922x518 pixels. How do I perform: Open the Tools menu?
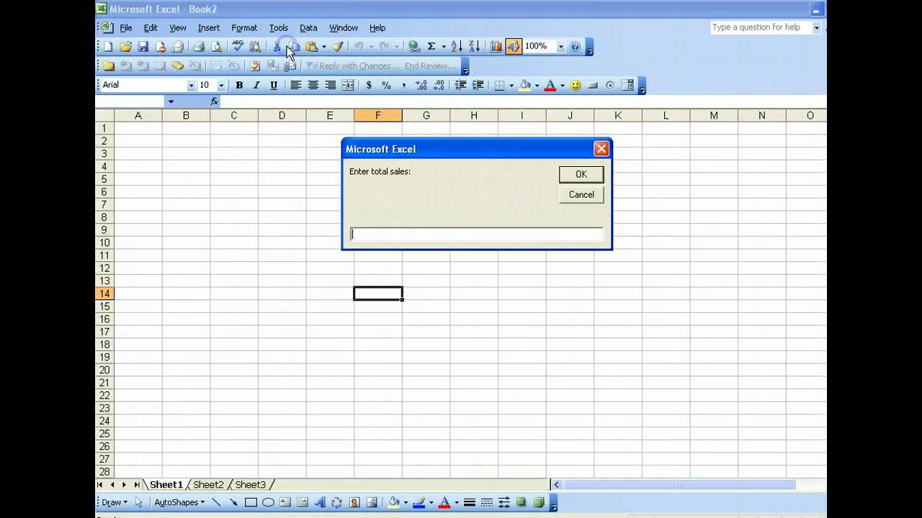[279, 28]
